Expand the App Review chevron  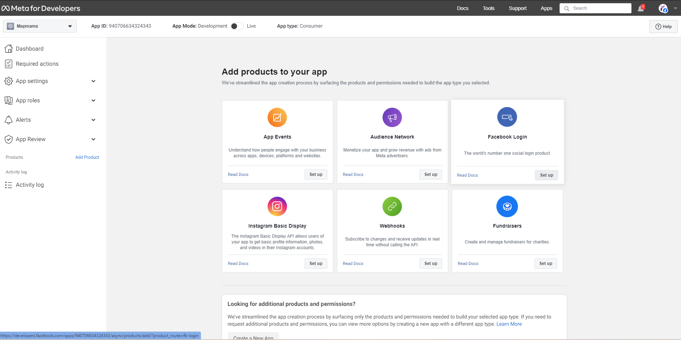tap(93, 139)
